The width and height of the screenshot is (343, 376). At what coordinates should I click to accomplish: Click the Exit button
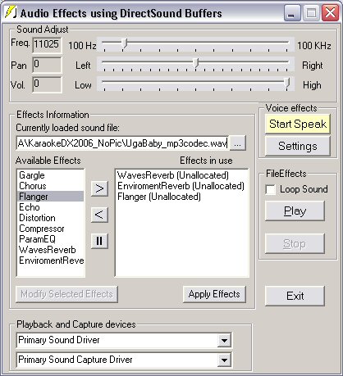click(295, 296)
